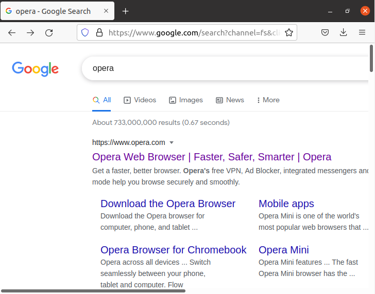Open Opera Browser for Chromebook link
The width and height of the screenshot is (375, 294).
pyautogui.click(x=174, y=250)
